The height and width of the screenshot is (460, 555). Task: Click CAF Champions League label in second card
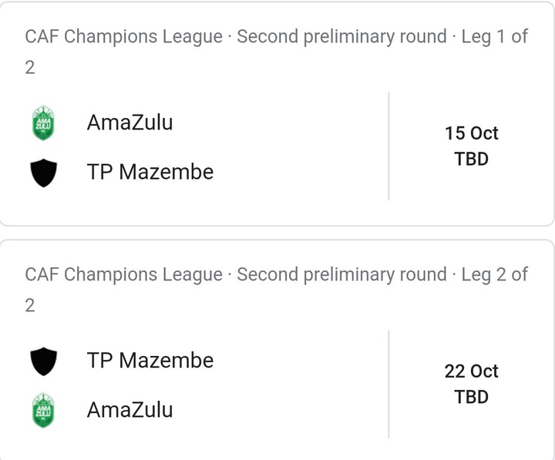[x=124, y=275]
